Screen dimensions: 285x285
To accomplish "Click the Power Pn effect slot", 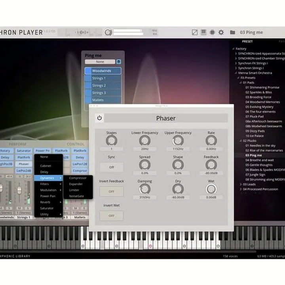I will 42,151.
